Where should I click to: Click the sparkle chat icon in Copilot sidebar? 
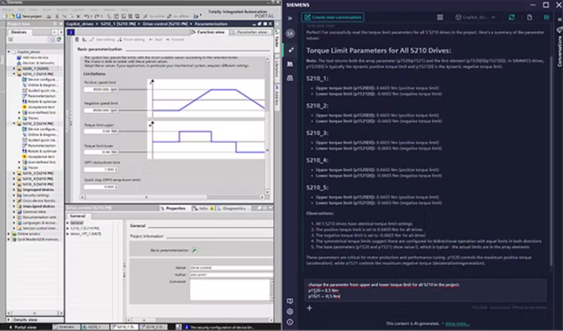pos(290,50)
